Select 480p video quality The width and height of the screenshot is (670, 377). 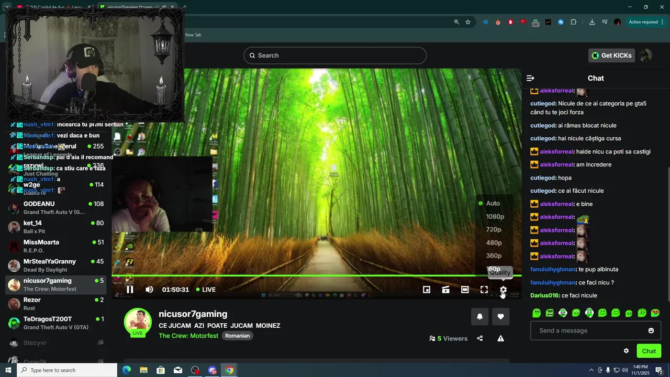point(494,242)
